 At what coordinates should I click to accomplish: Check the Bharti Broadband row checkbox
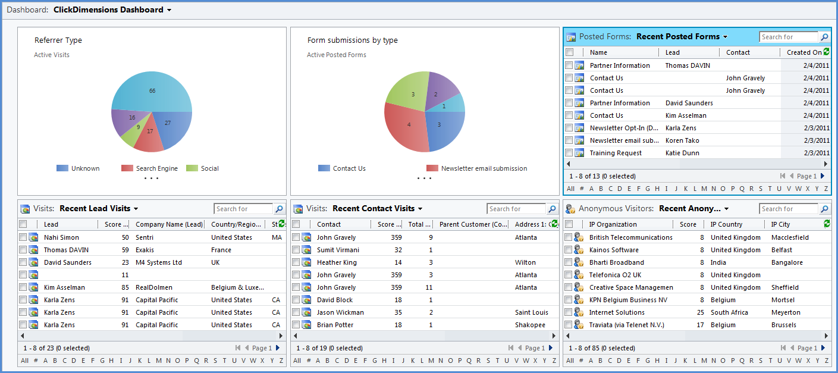(569, 262)
